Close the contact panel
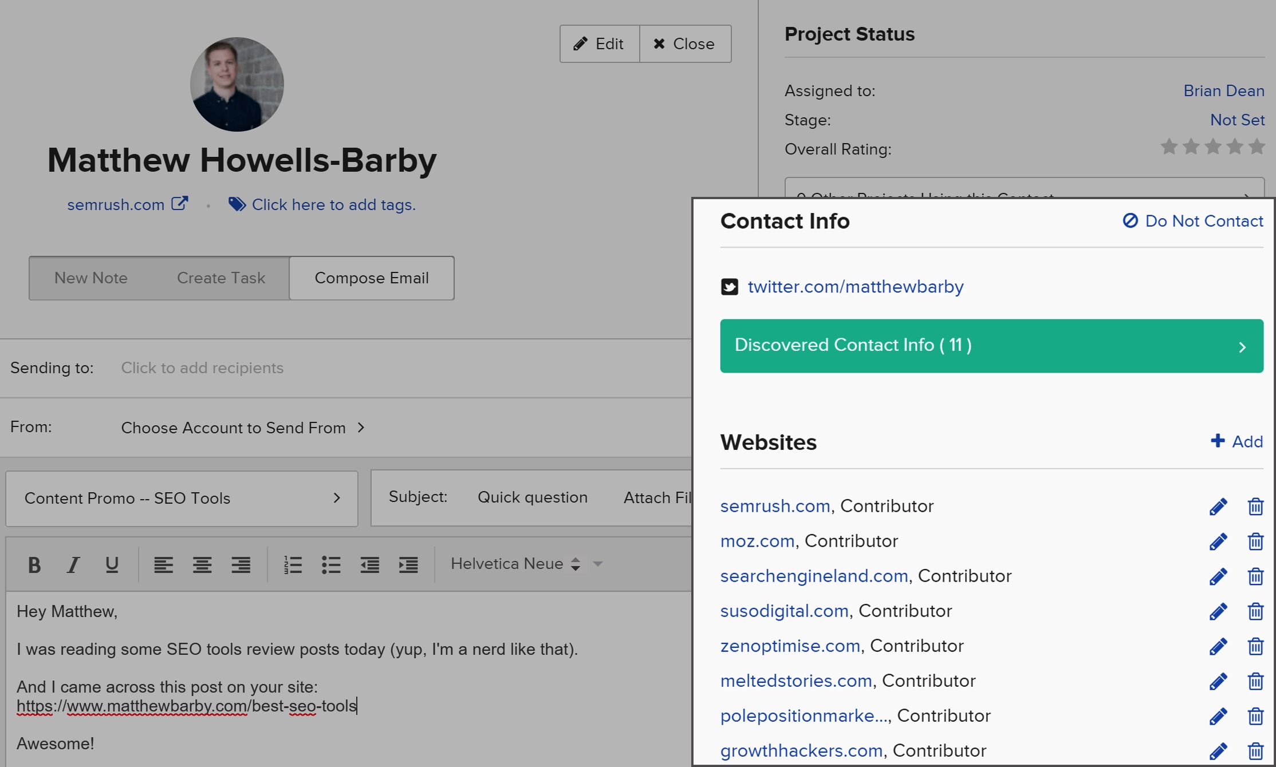The height and width of the screenshot is (767, 1276). click(685, 44)
